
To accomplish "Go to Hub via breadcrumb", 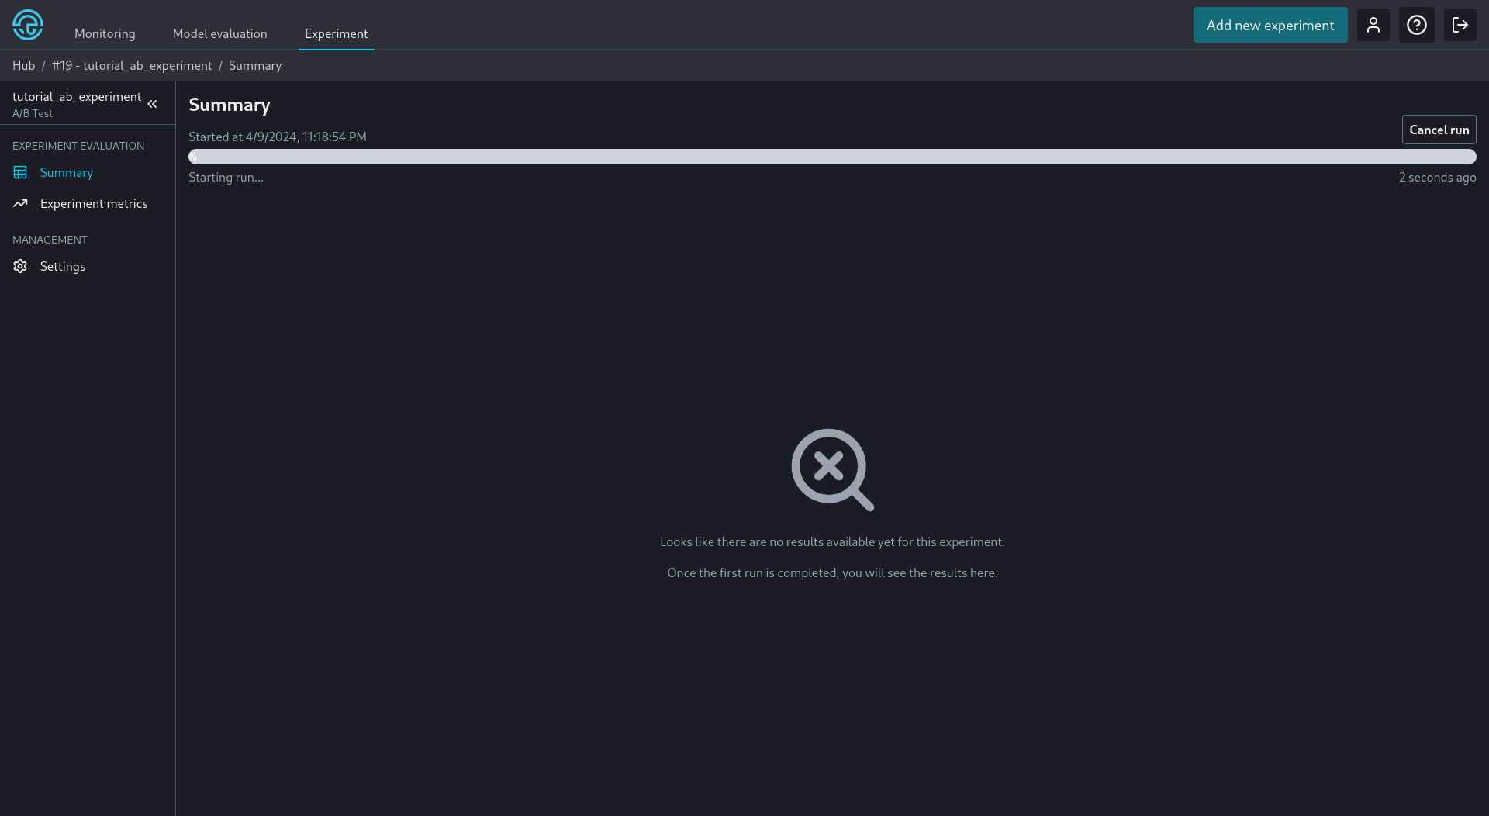I will click(x=23, y=65).
